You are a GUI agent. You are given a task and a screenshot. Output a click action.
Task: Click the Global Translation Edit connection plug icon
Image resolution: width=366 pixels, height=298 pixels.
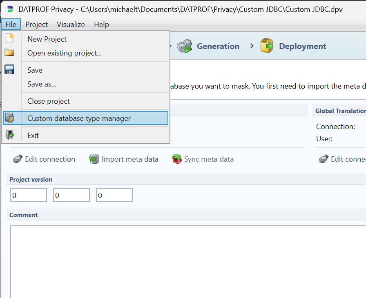[x=324, y=159]
